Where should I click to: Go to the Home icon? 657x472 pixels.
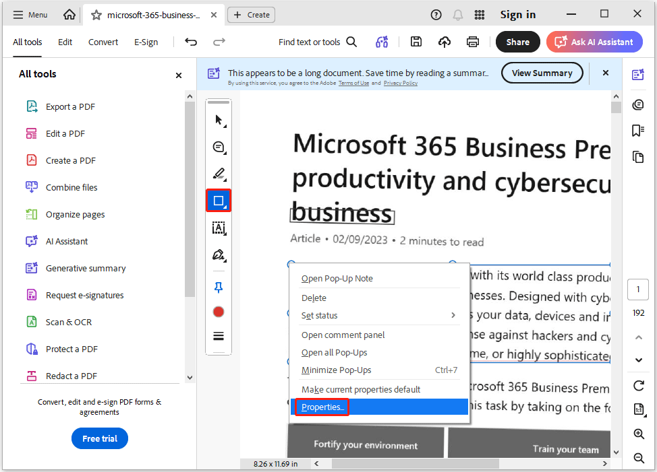point(69,15)
